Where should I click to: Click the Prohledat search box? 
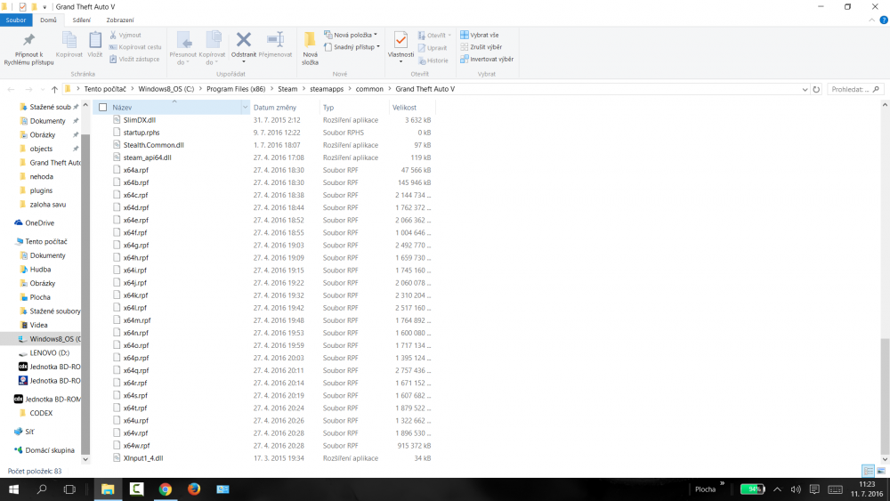pos(854,90)
